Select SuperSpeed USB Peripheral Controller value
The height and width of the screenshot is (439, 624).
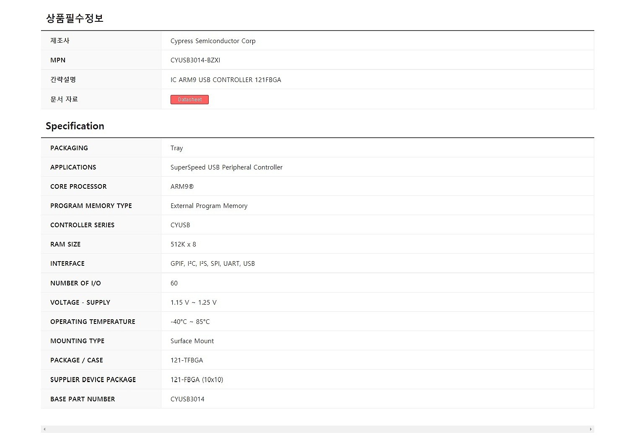point(226,167)
